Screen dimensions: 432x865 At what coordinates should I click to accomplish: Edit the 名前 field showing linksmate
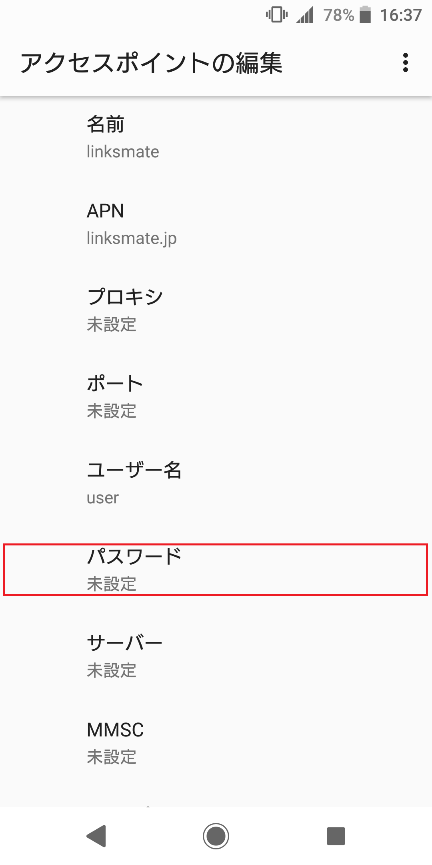click(x=216, y=137)
